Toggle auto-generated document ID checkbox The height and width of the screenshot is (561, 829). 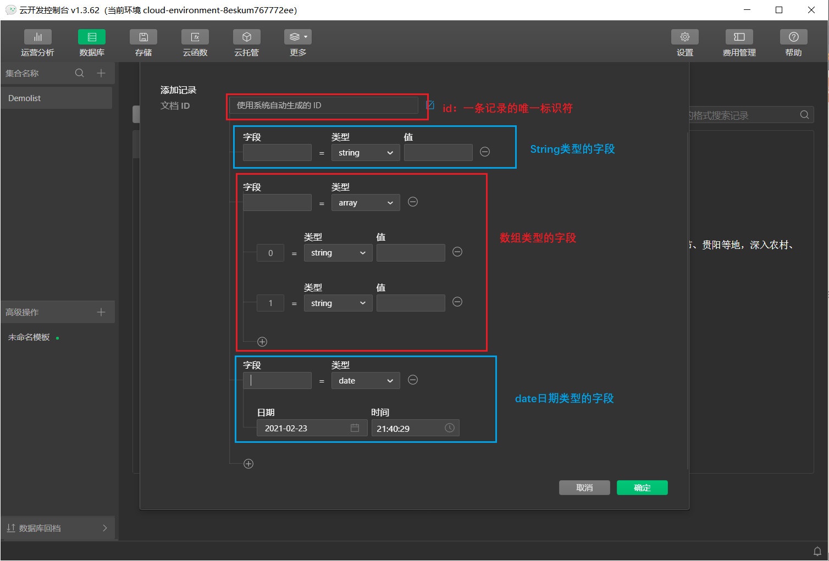[x=430, y=104]
